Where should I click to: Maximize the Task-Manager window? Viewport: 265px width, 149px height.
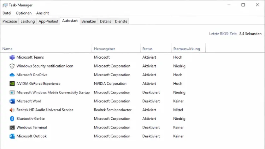click(x=243, y=5)
